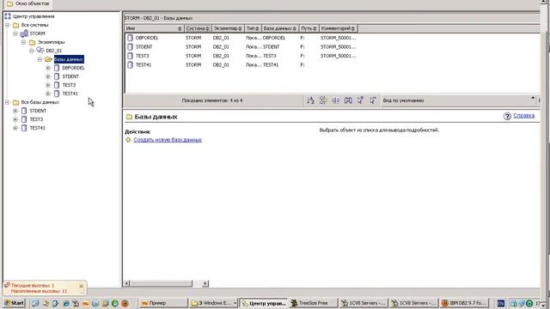Click the sort icon in the list toolbar

click(310, 100)
